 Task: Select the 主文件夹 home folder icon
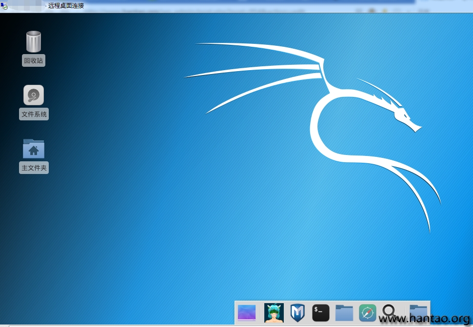coord(34,149)
